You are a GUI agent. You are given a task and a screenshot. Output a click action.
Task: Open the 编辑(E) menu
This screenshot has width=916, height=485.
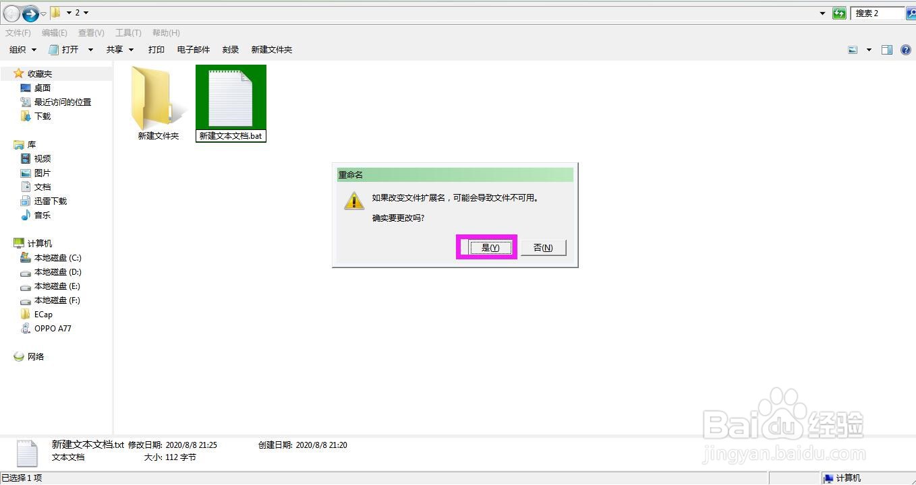pyautogui.click(x=55, y=32)
